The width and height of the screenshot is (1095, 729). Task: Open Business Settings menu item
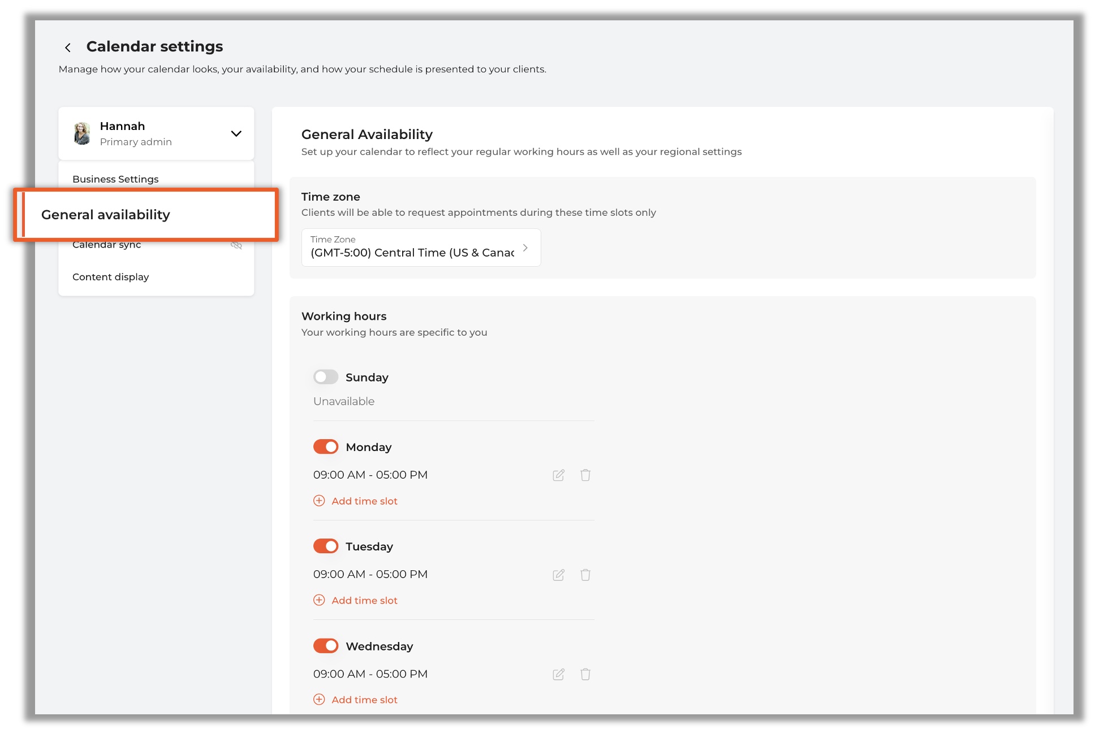(115, 179)
